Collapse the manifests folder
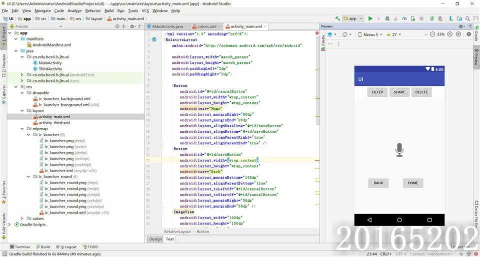The height and width of the screenshot is (257, 480). pyautogui.click(x=16, y=39)
